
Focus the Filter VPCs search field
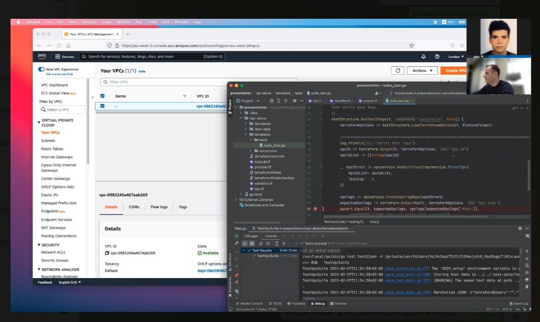pyautogui.click(x=199, y=82)
